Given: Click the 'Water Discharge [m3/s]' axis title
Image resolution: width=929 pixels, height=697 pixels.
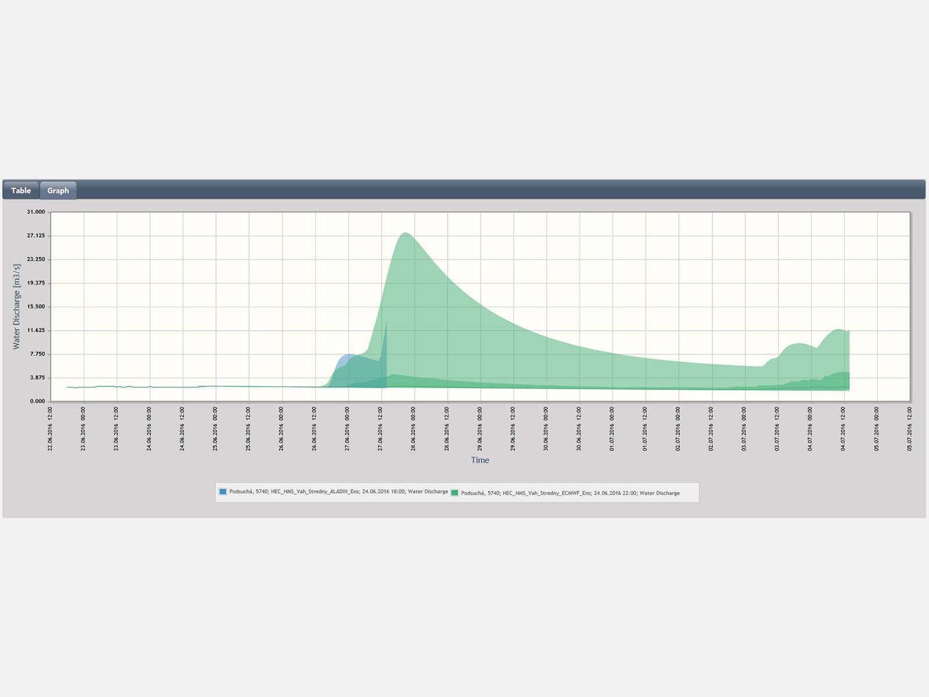Looking at the screenshot, I should (x=16, y=307).
